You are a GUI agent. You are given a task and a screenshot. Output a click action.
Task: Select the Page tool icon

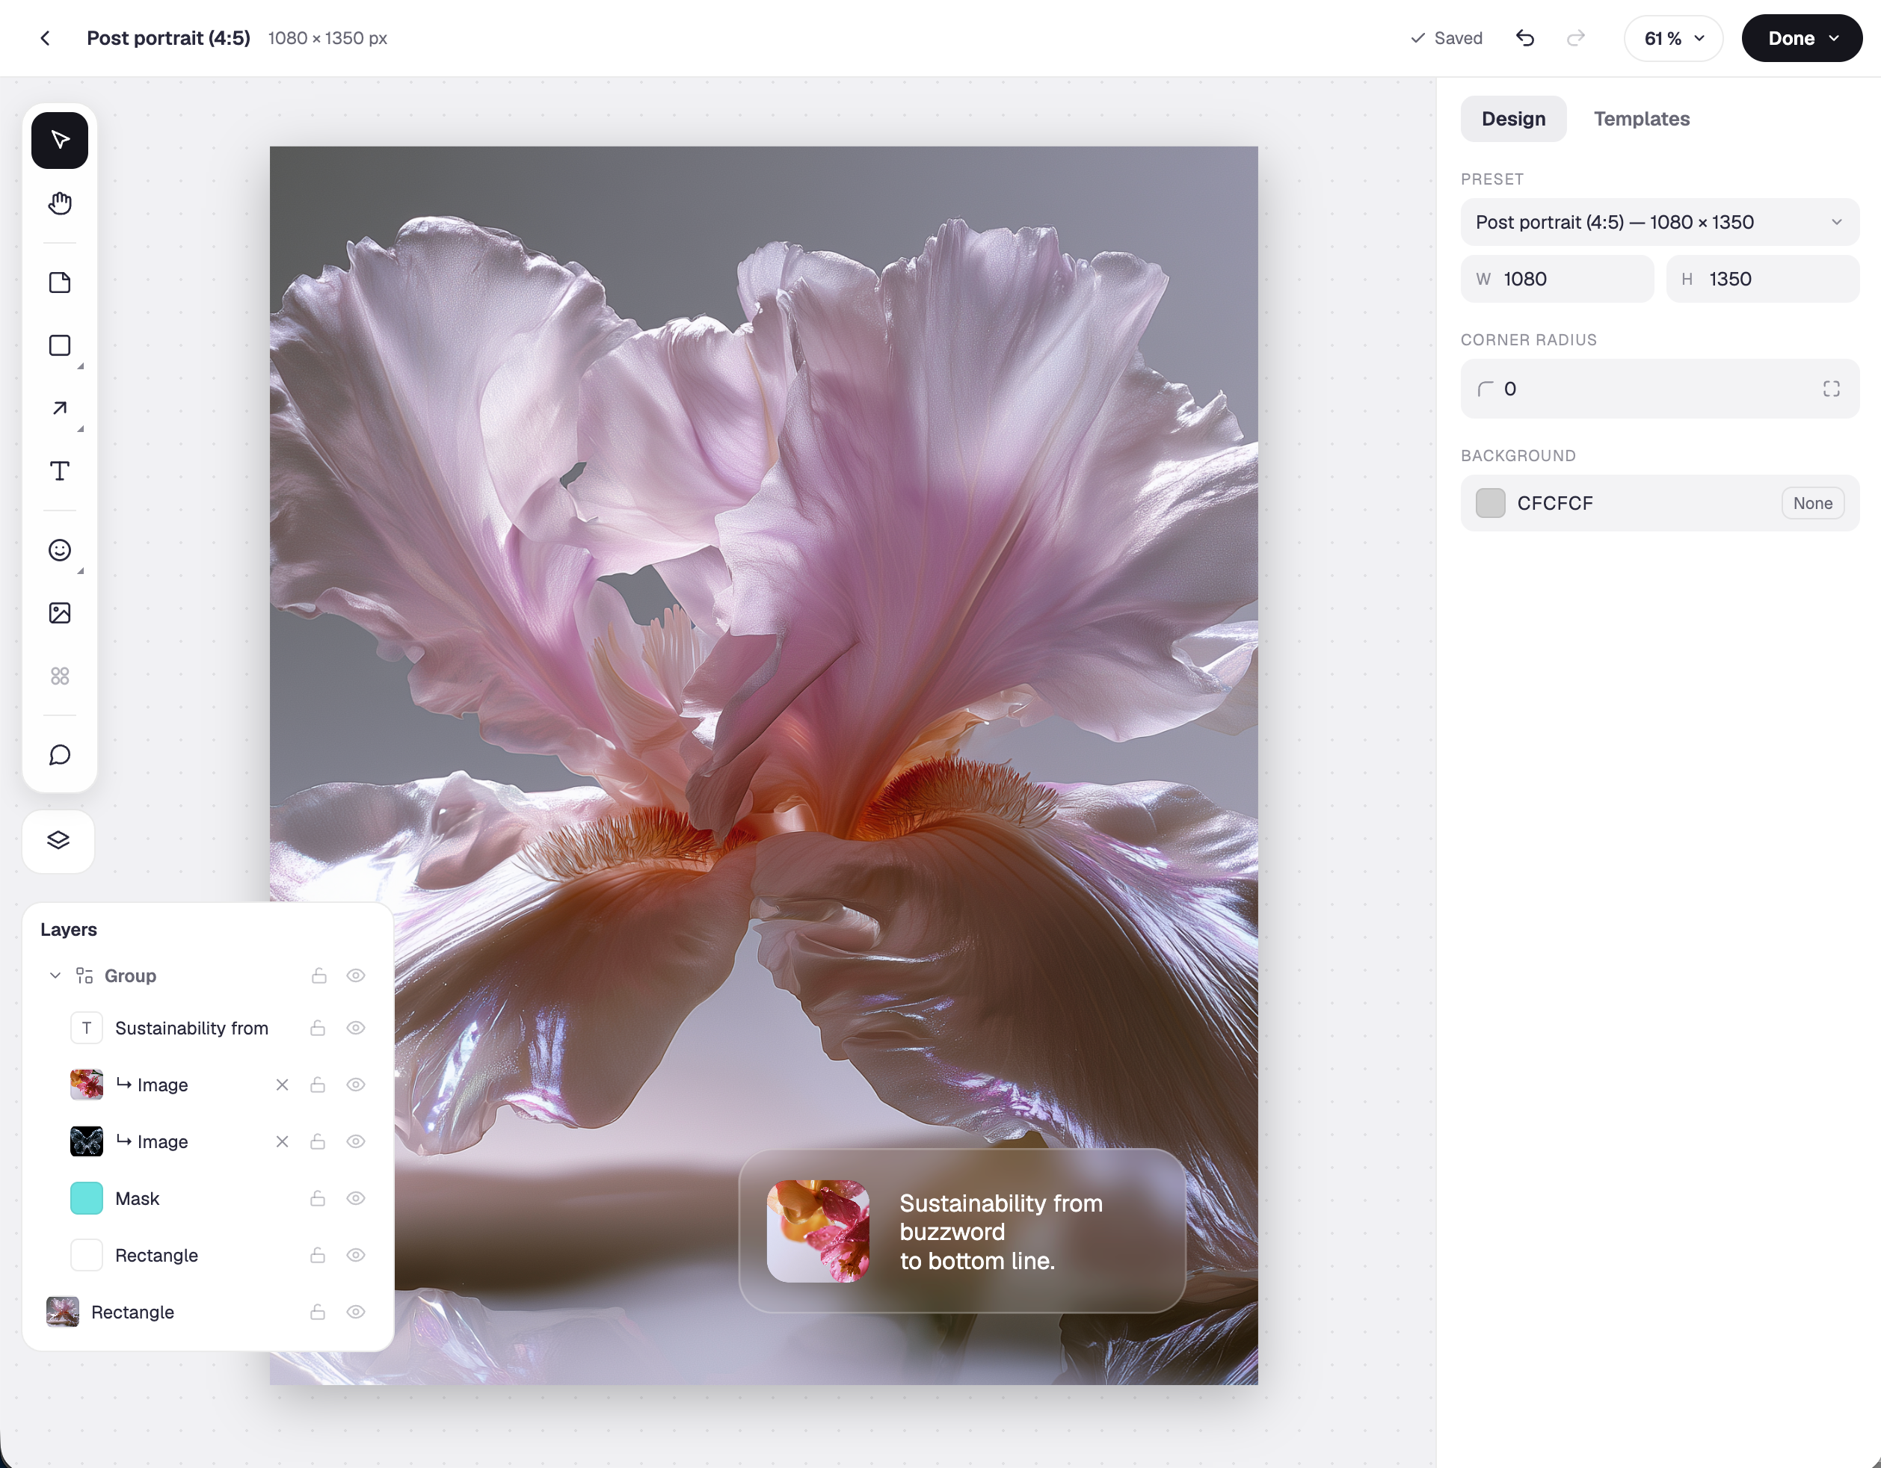click(59, 283)
